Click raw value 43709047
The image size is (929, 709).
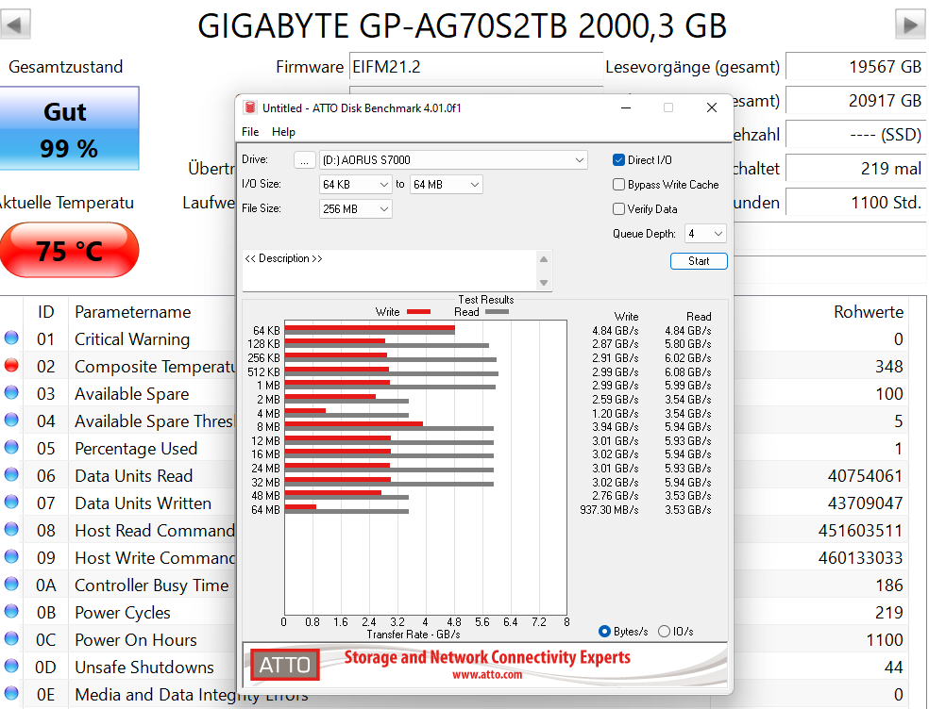coord(865,503)
